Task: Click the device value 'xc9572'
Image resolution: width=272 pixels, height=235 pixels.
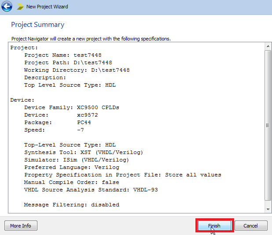Action: pyautogui.click(x=88, y=115)
